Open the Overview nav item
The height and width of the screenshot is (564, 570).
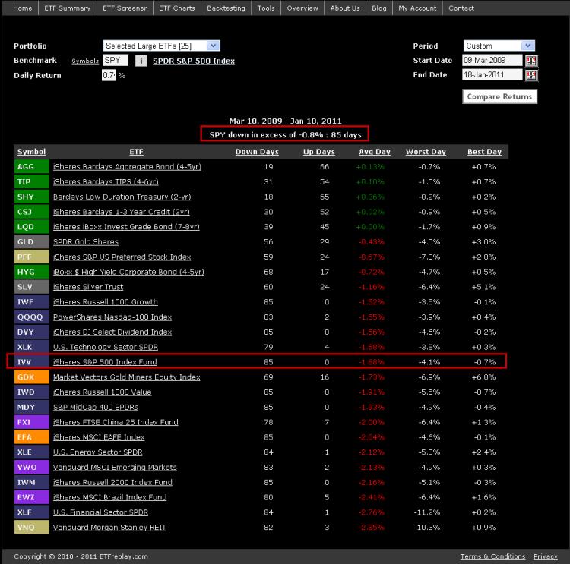point(302,8)
